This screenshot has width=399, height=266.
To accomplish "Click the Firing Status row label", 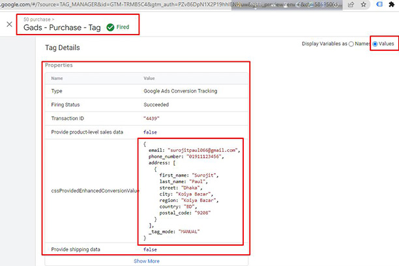I will (65, 104).
